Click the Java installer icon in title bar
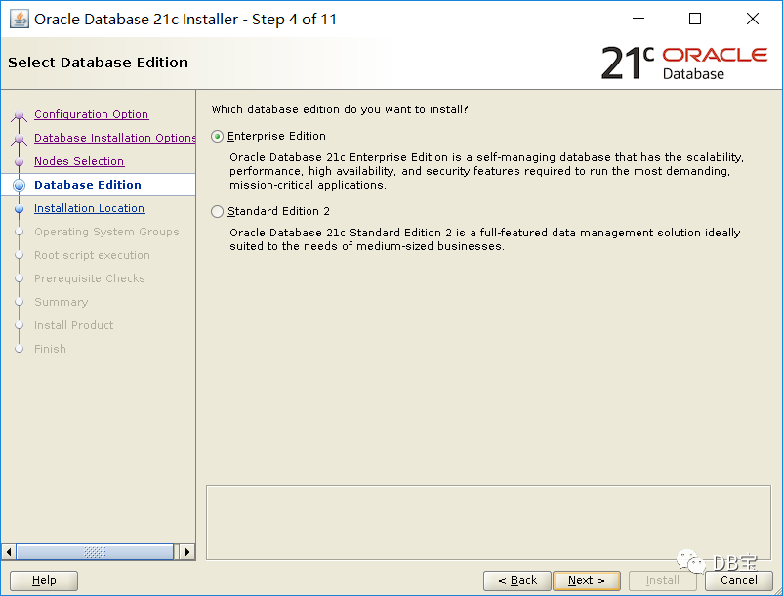The image size is (783, 596). [19, 19]
